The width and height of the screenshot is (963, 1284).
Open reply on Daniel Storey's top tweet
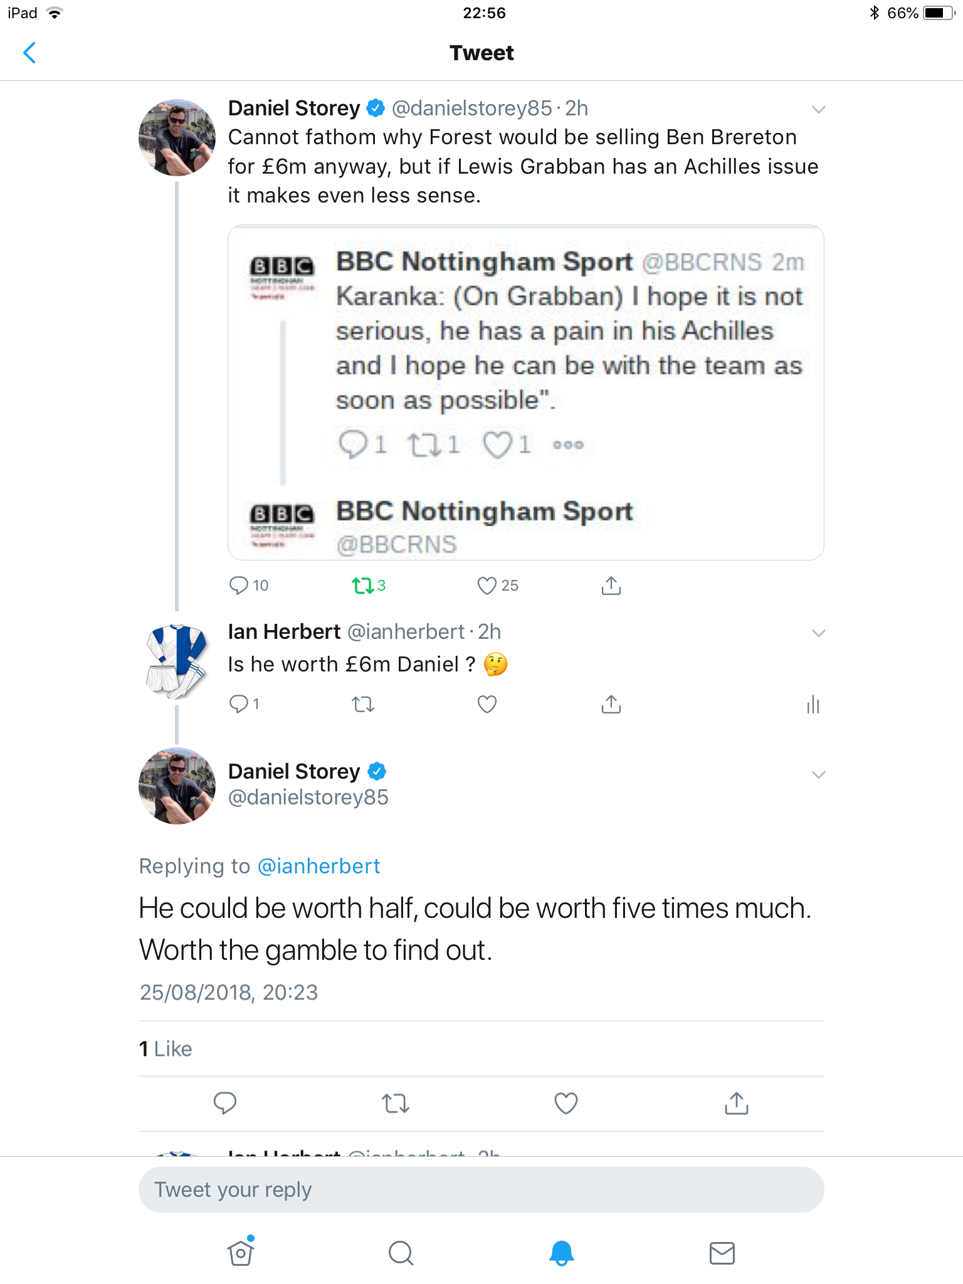point(239,586)
